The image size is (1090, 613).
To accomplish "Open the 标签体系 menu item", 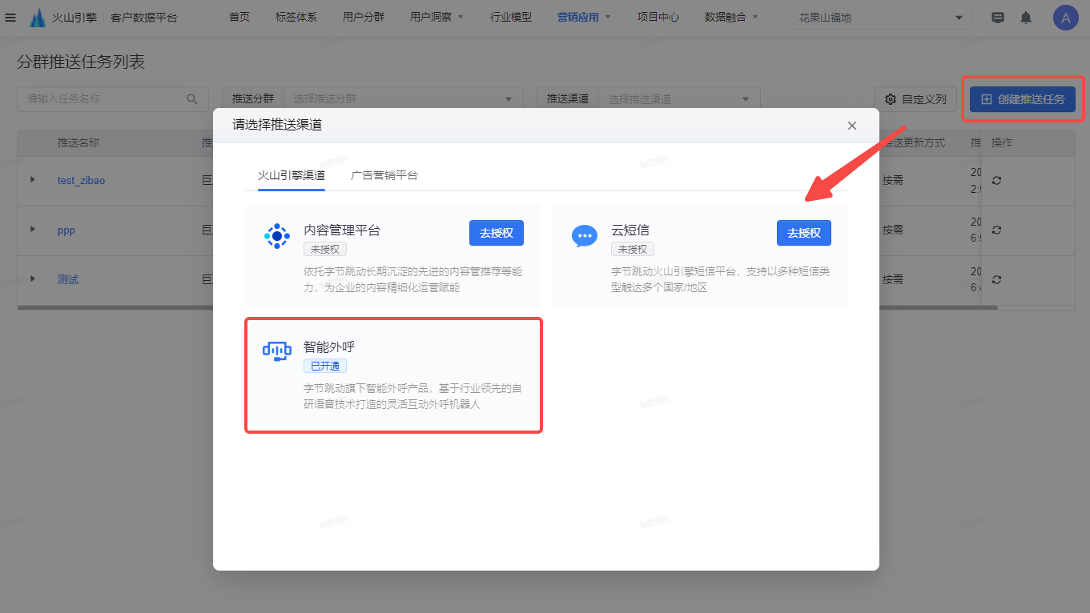I will [296, 17].
